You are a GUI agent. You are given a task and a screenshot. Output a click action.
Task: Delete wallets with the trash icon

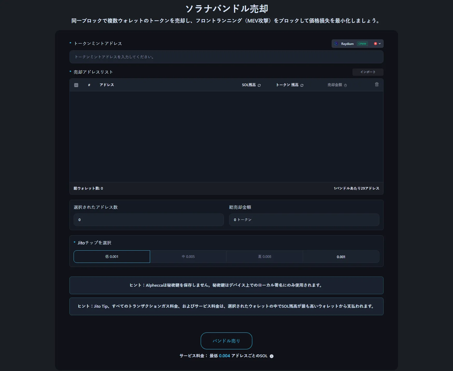click(x=377, y=85)
